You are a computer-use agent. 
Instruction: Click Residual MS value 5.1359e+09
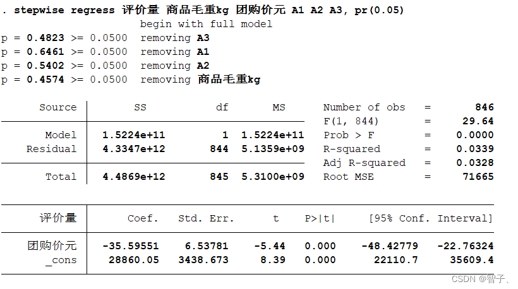coord(272,149)
